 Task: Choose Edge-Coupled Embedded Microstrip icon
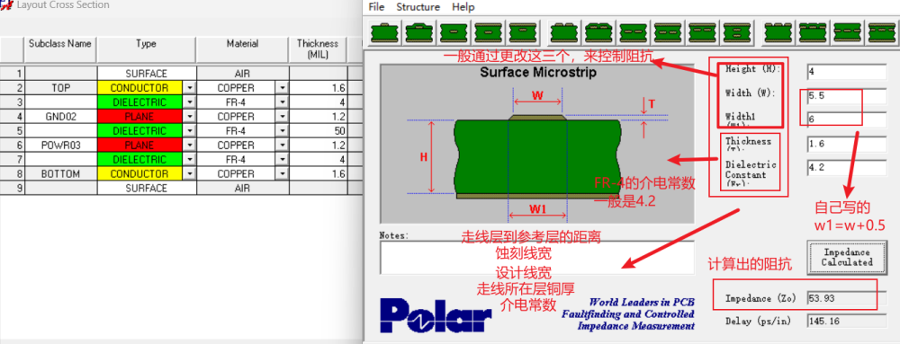click(x=633, y=33)
